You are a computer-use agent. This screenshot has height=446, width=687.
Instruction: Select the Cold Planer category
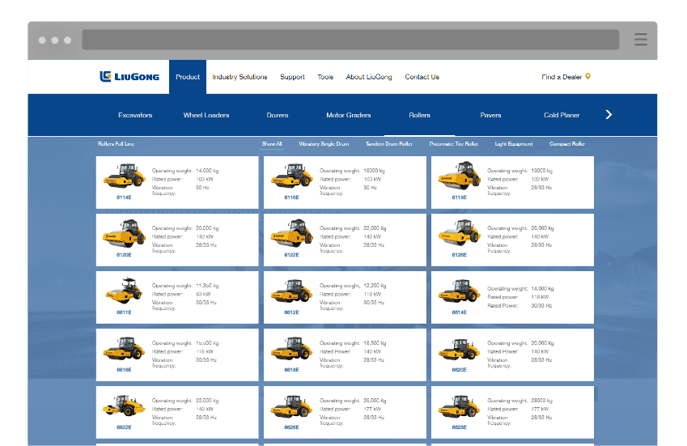(562, 115)
